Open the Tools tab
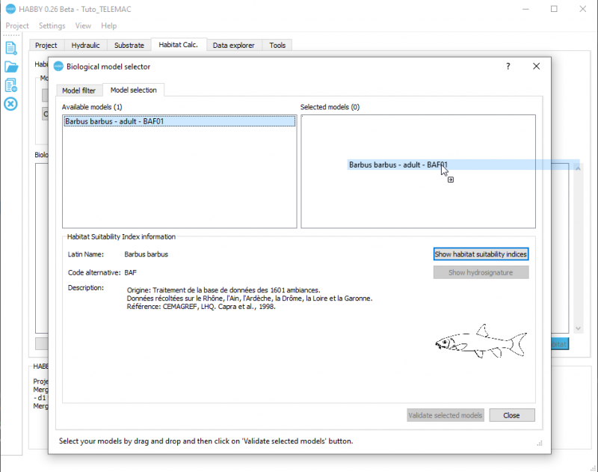Viewport: 598px width, 472px height. click(x=277, y=45)
